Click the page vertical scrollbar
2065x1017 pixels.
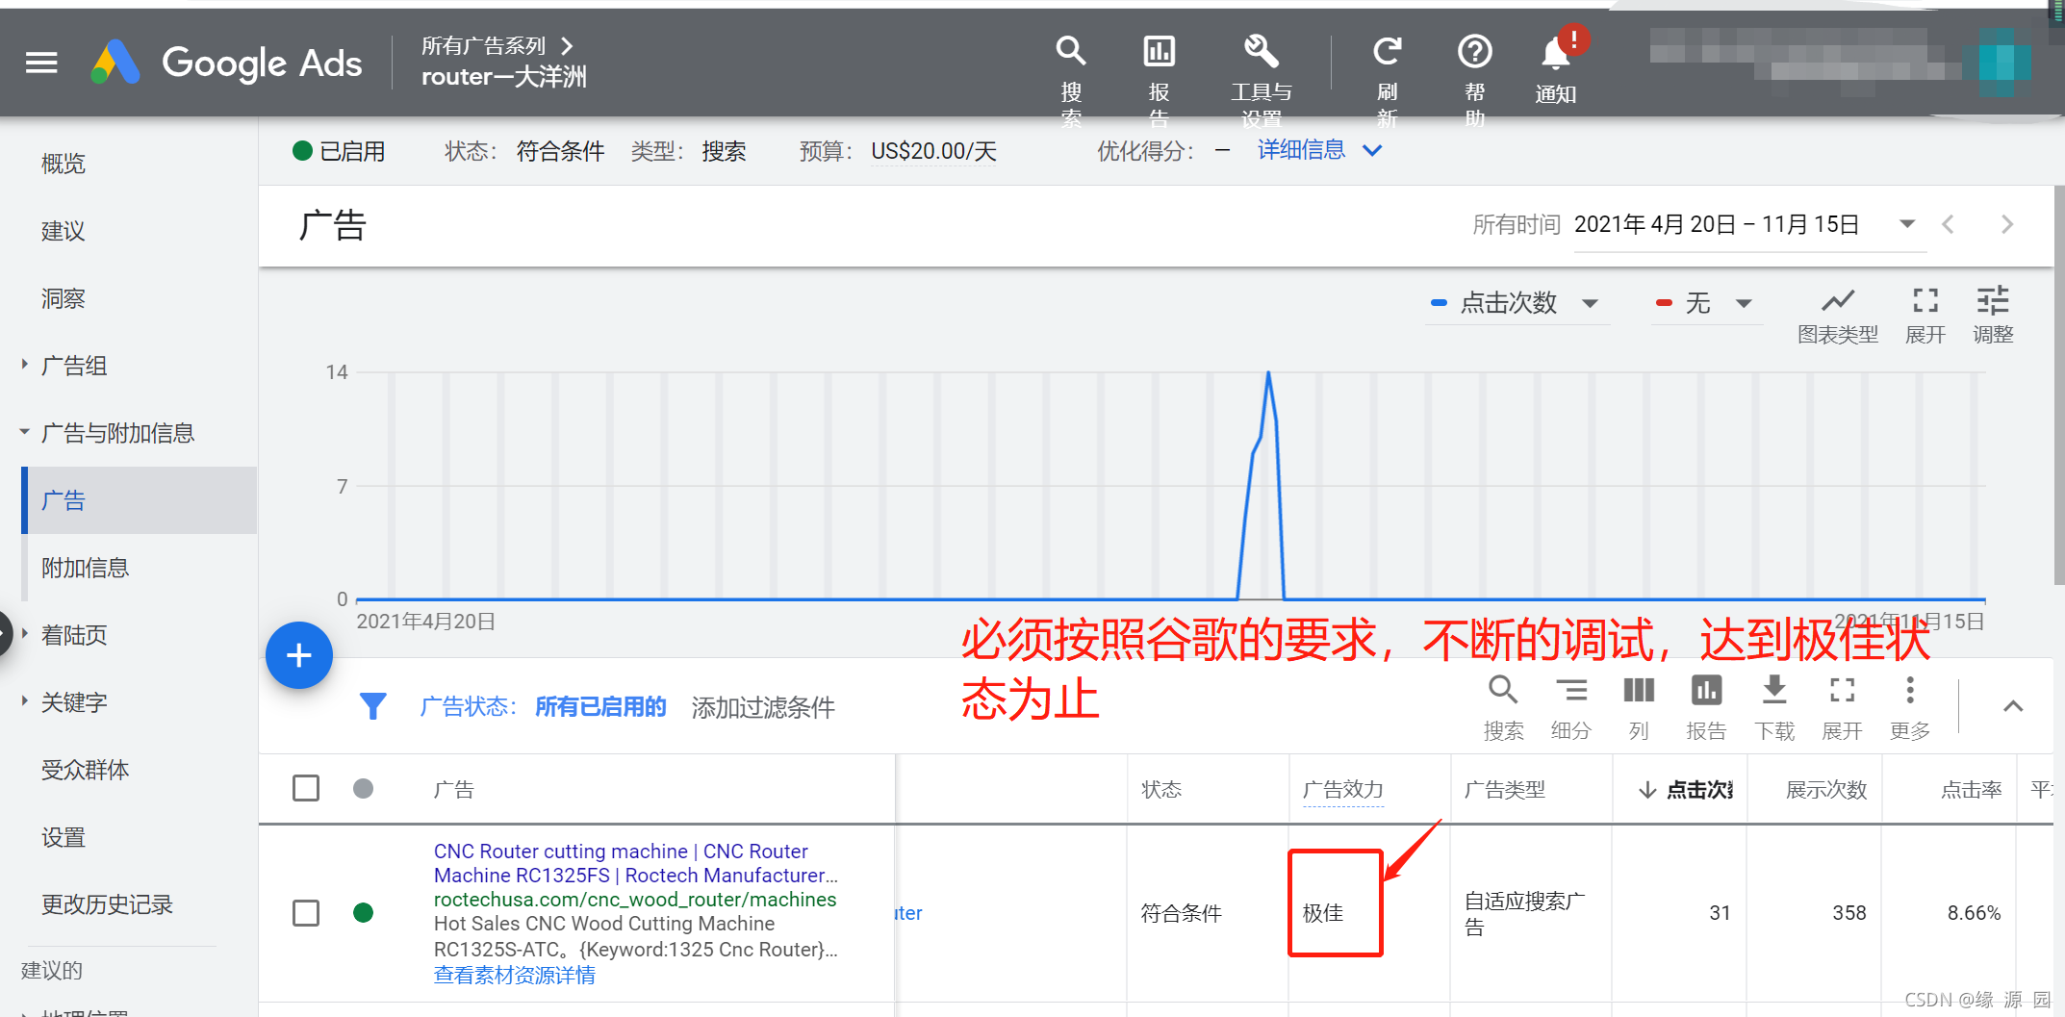(2058, 385)
